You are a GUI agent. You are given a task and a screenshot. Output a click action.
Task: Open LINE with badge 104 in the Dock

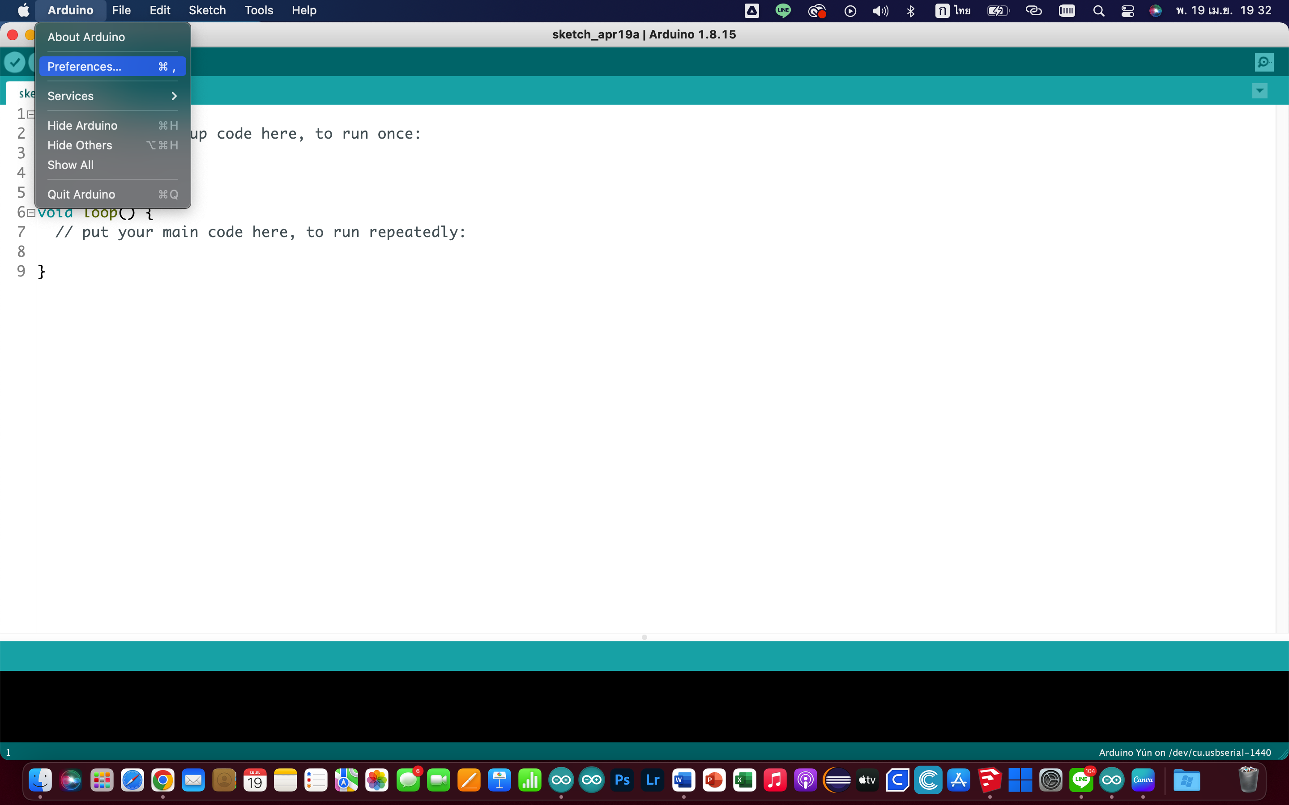[x=1082, y=780]
